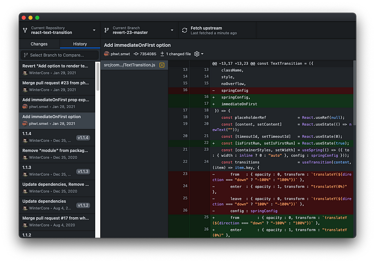This screenshot has height=263, width=375.
Task: Click the repository icon beside react-text-transition
Action: point(25,30)
